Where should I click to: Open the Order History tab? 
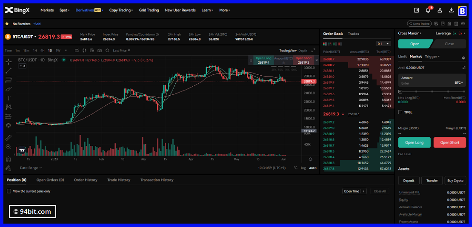tap(86, 180)
